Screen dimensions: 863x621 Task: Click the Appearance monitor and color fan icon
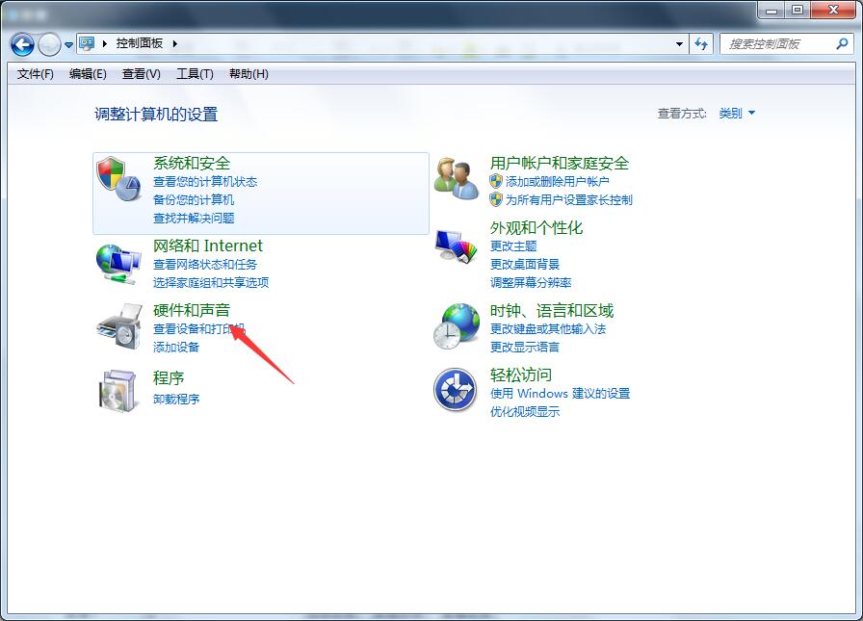456,247
